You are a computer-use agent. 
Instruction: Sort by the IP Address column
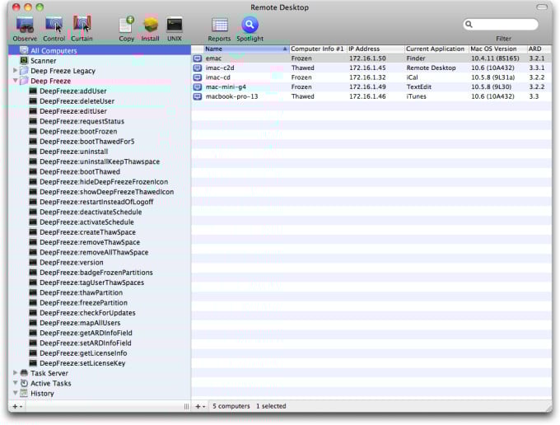coord(376,49)
